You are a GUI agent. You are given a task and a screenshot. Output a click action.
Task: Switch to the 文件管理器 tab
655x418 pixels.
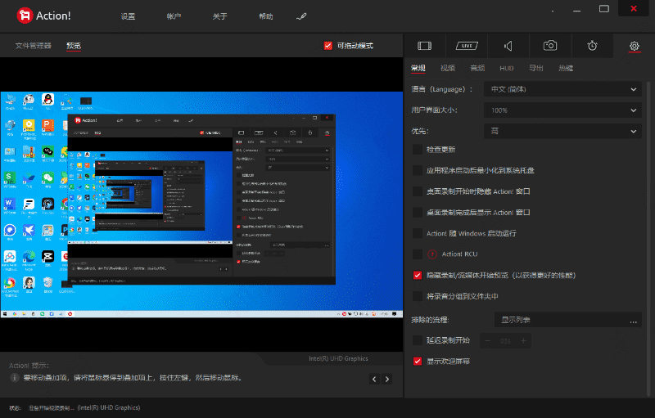tap(34, 46)
